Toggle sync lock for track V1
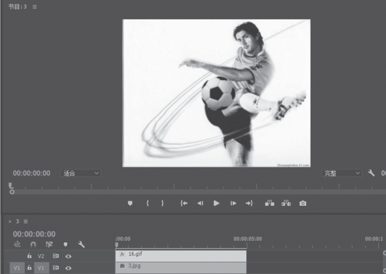Screen dimensions: 386x274 [55, 267]
